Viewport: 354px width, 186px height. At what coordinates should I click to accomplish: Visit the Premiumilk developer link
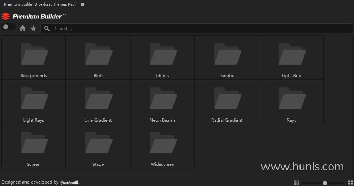(x=69, y=182)
